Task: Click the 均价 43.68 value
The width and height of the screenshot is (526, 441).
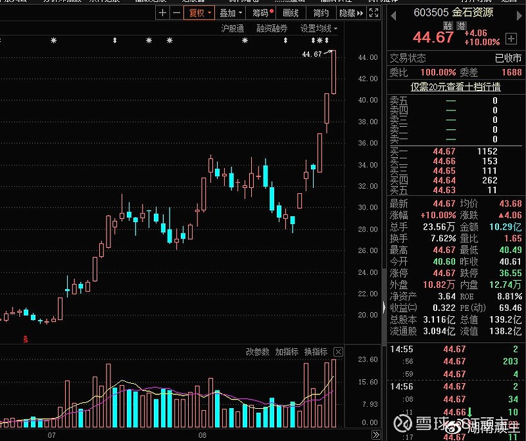Action: click(510, 204)
